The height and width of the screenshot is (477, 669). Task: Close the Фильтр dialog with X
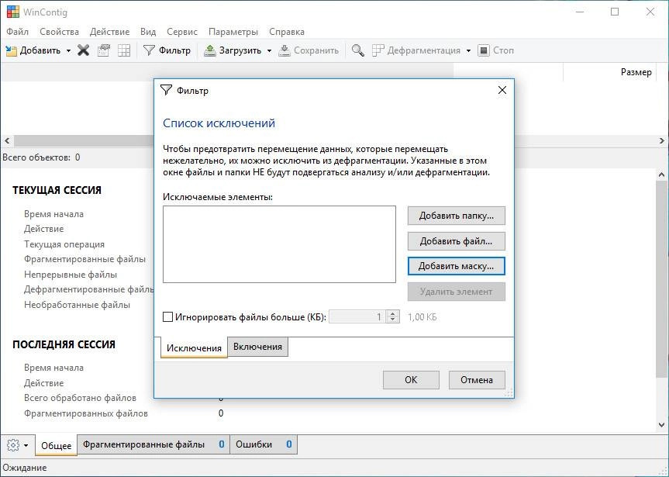(502, 90)
